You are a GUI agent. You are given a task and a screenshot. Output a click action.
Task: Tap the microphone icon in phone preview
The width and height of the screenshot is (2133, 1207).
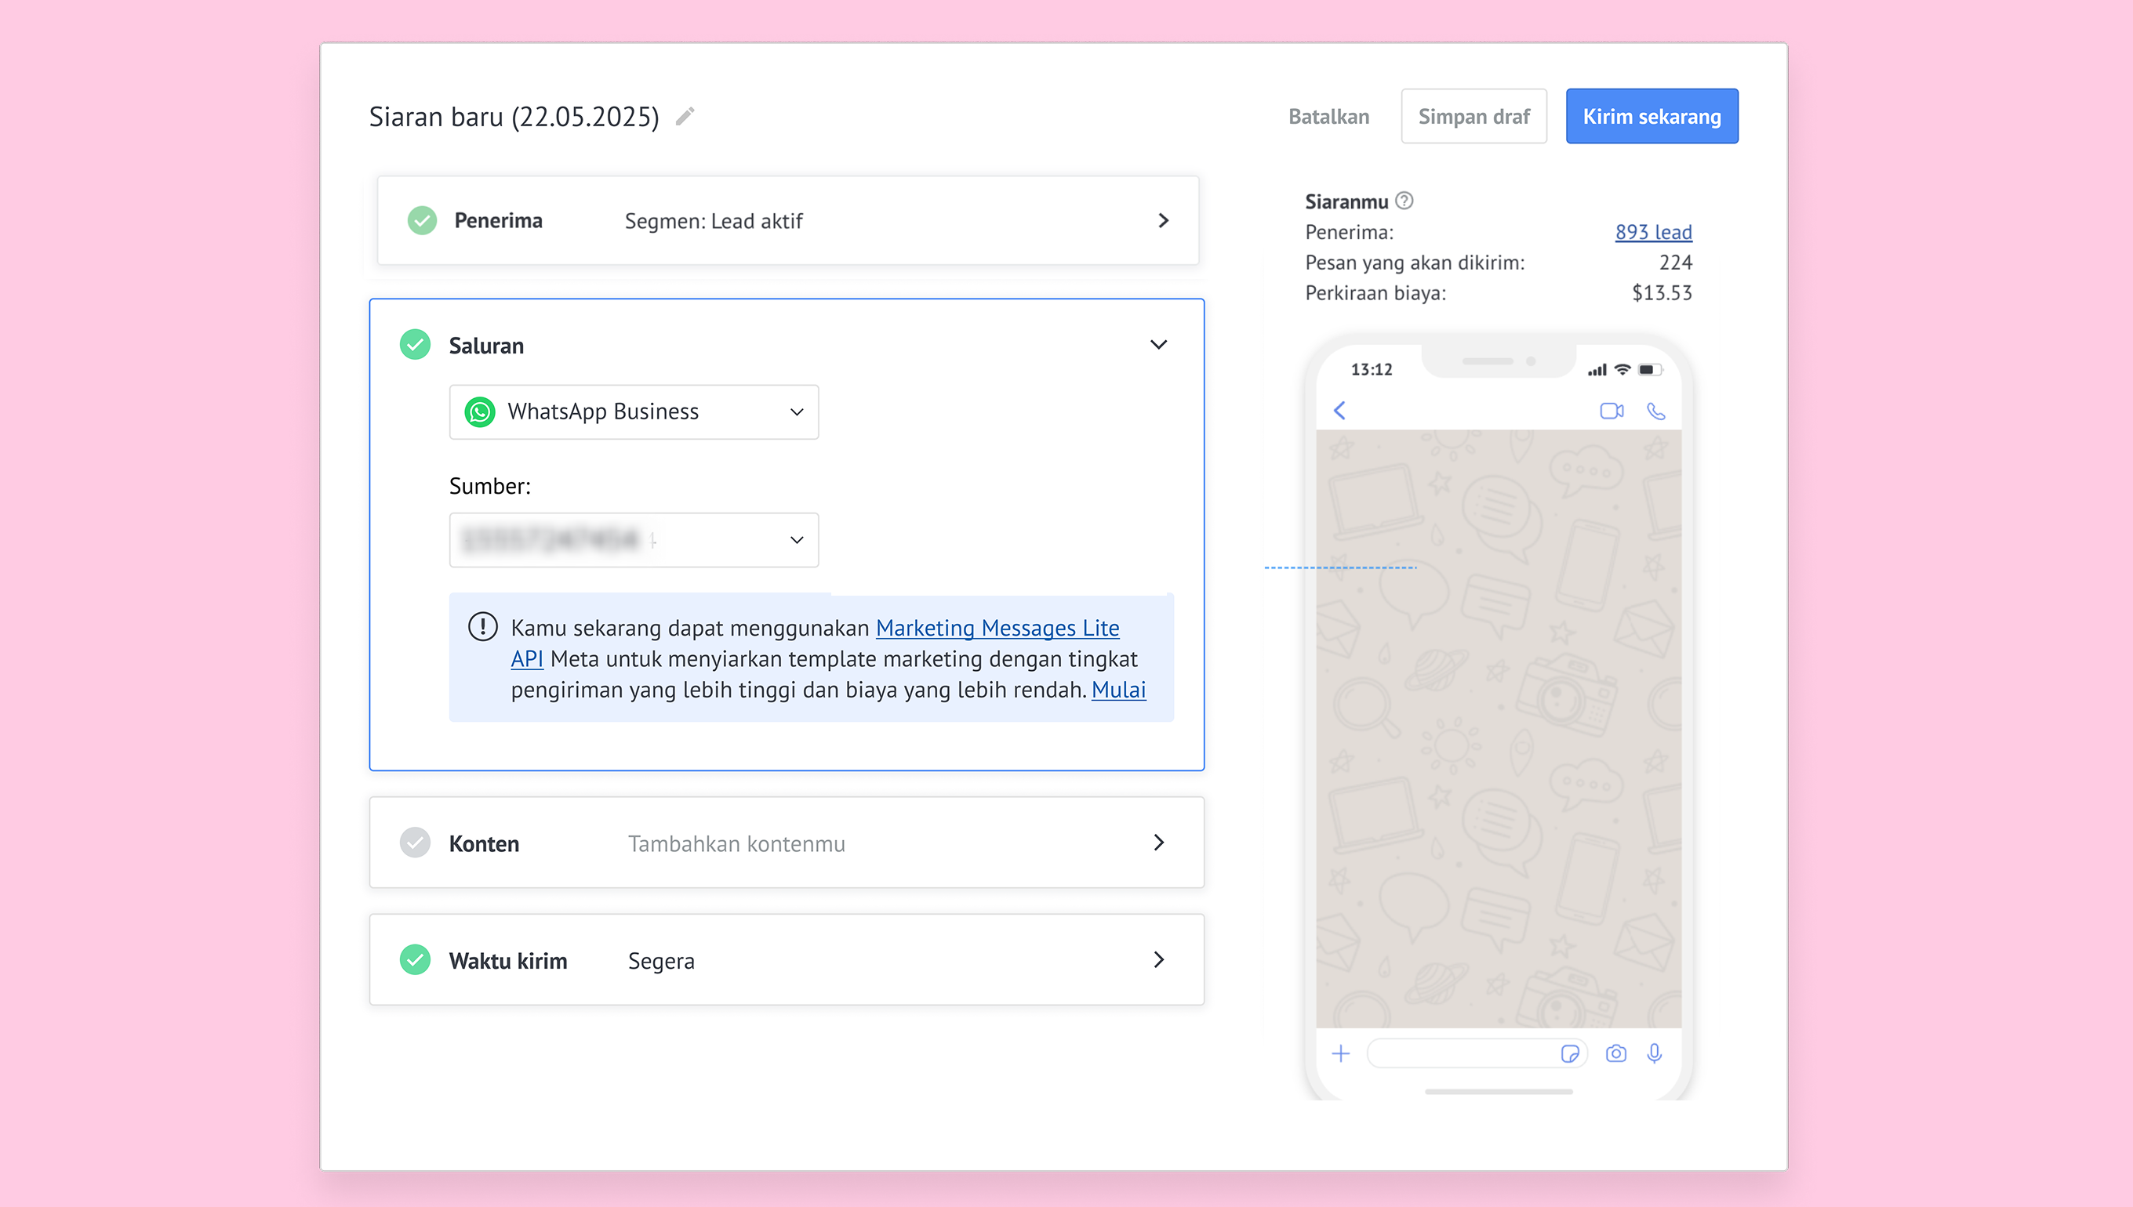1655,1053
